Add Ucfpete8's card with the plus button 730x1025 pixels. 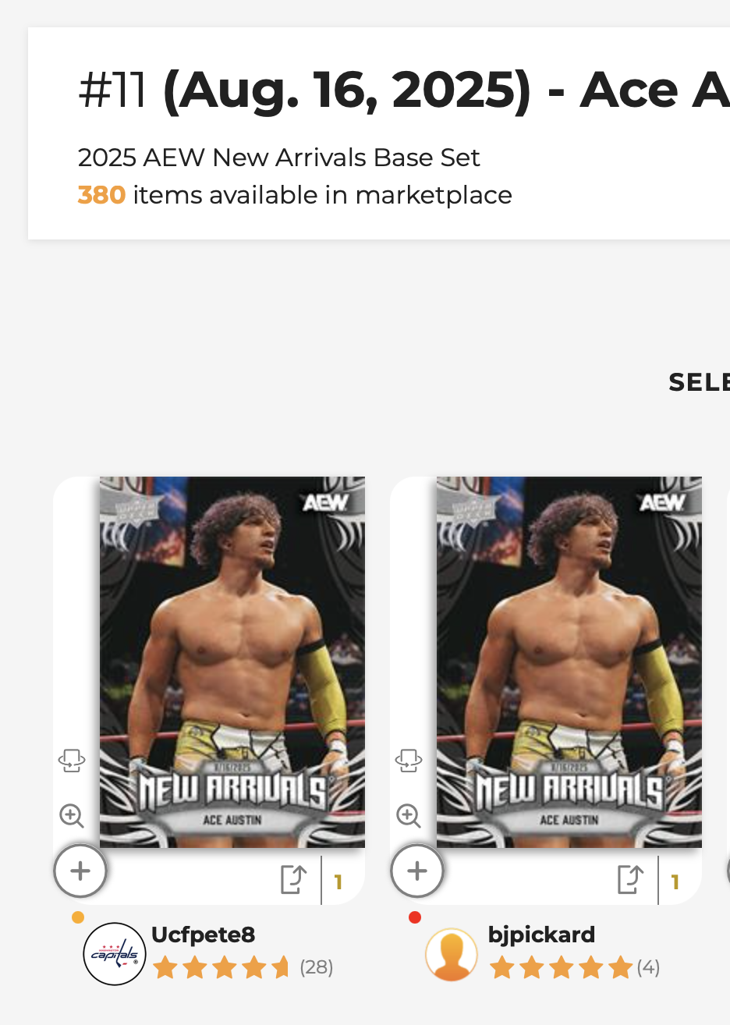[x=80, y=871]
